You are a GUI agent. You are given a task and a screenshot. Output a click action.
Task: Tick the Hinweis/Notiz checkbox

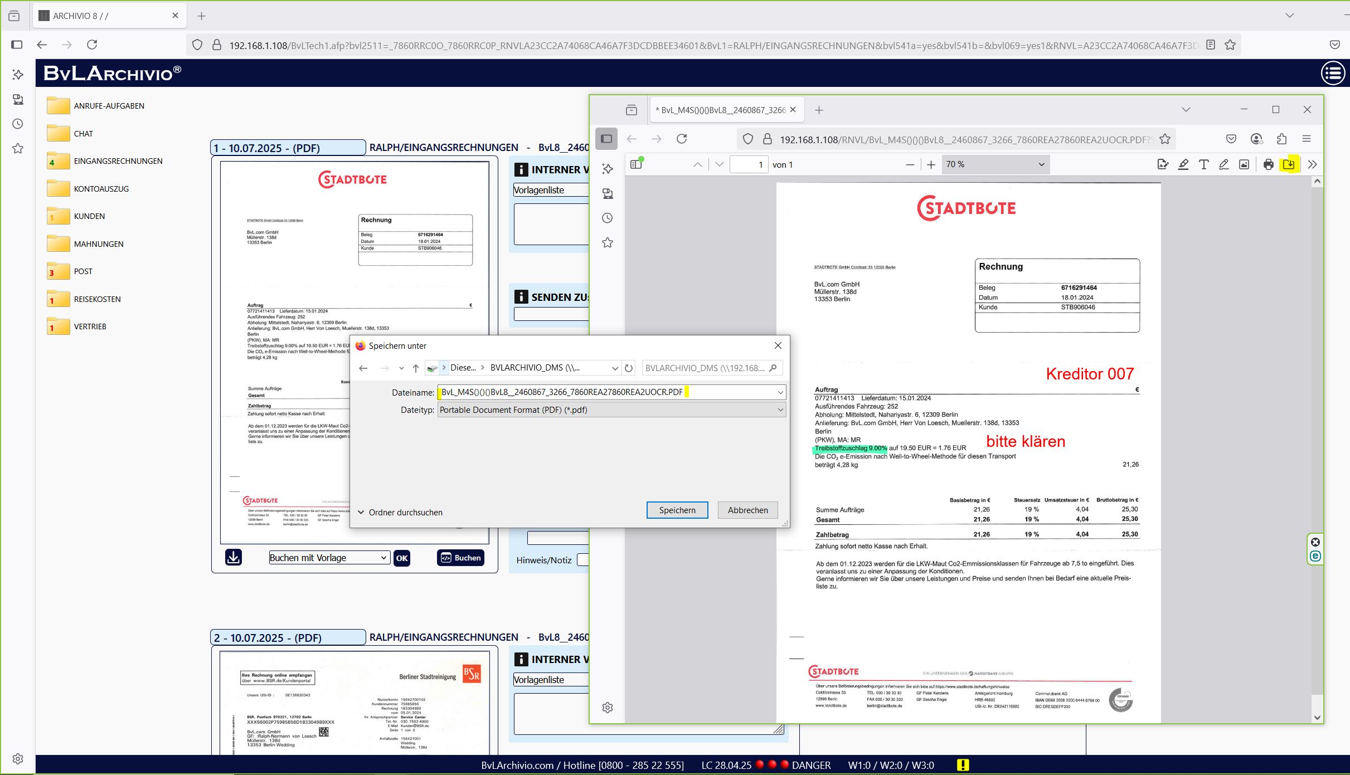582,560
